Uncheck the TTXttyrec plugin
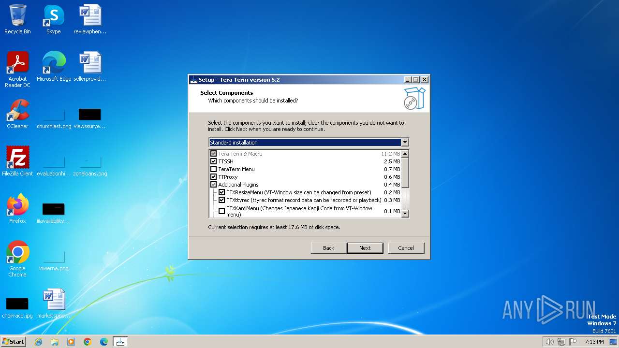This screenshot has width=619, height=348. tap(221, 200)
